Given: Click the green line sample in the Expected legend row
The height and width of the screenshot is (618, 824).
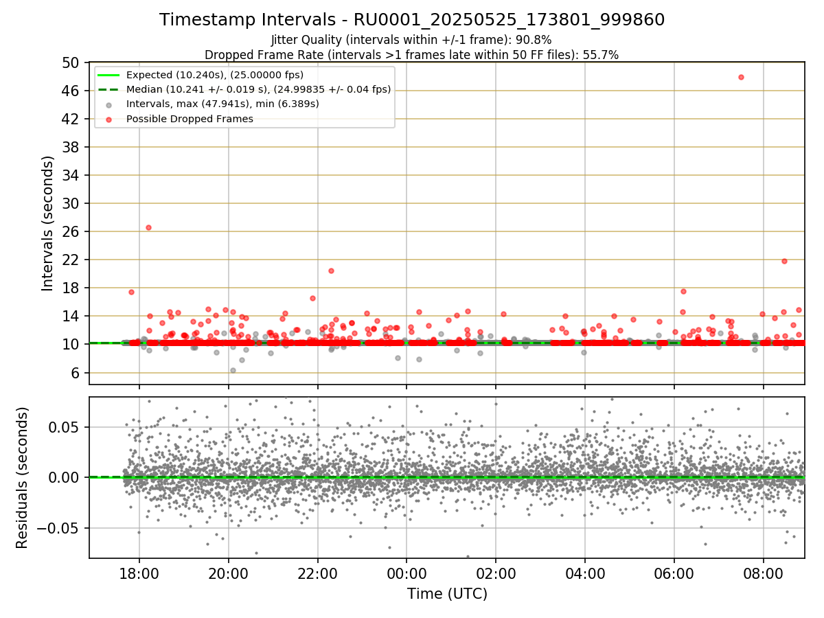Looking at the screenshot, I should (x=109, y=75).
